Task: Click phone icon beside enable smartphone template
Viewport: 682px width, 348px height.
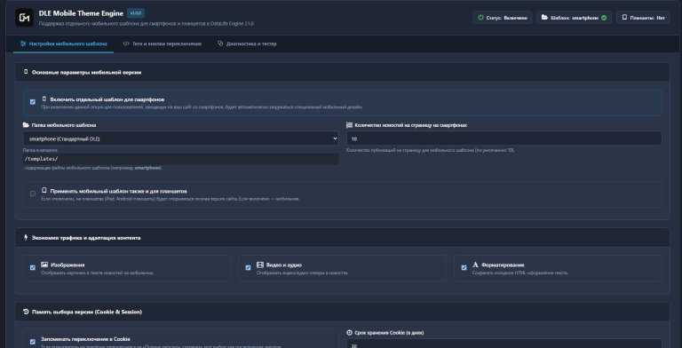Action: point(44,99)
